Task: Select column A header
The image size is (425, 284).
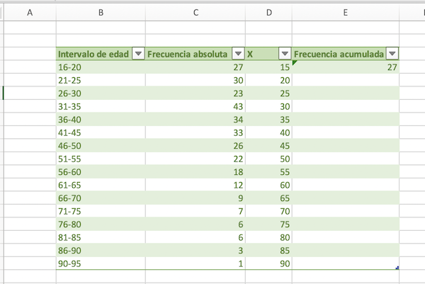Action: pos(29,12)
